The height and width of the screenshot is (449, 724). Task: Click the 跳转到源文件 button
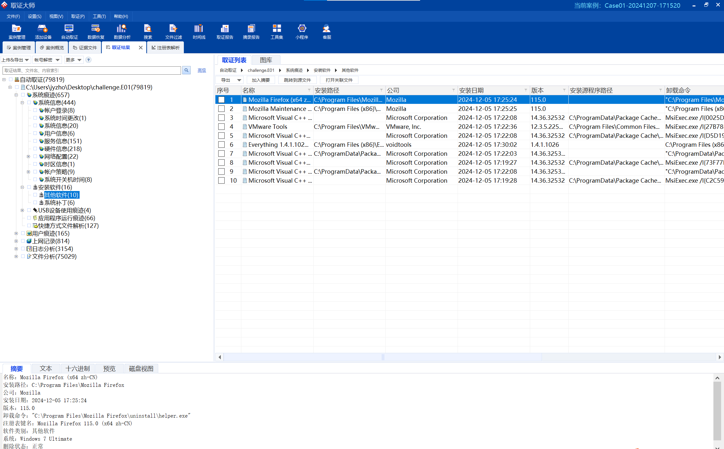click(297, 80)
